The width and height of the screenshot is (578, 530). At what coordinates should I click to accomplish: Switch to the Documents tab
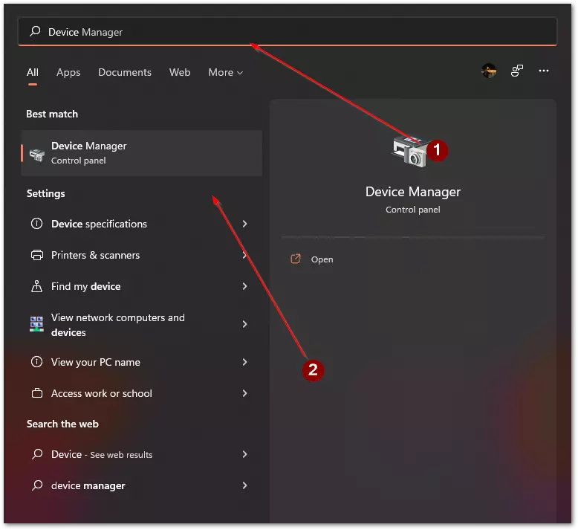click(x=125, y=72)
